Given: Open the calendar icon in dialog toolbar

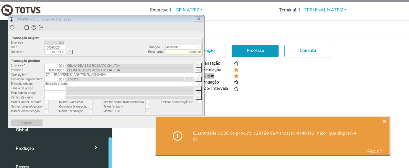Looking at the screenshot, I should pos(27,27).
